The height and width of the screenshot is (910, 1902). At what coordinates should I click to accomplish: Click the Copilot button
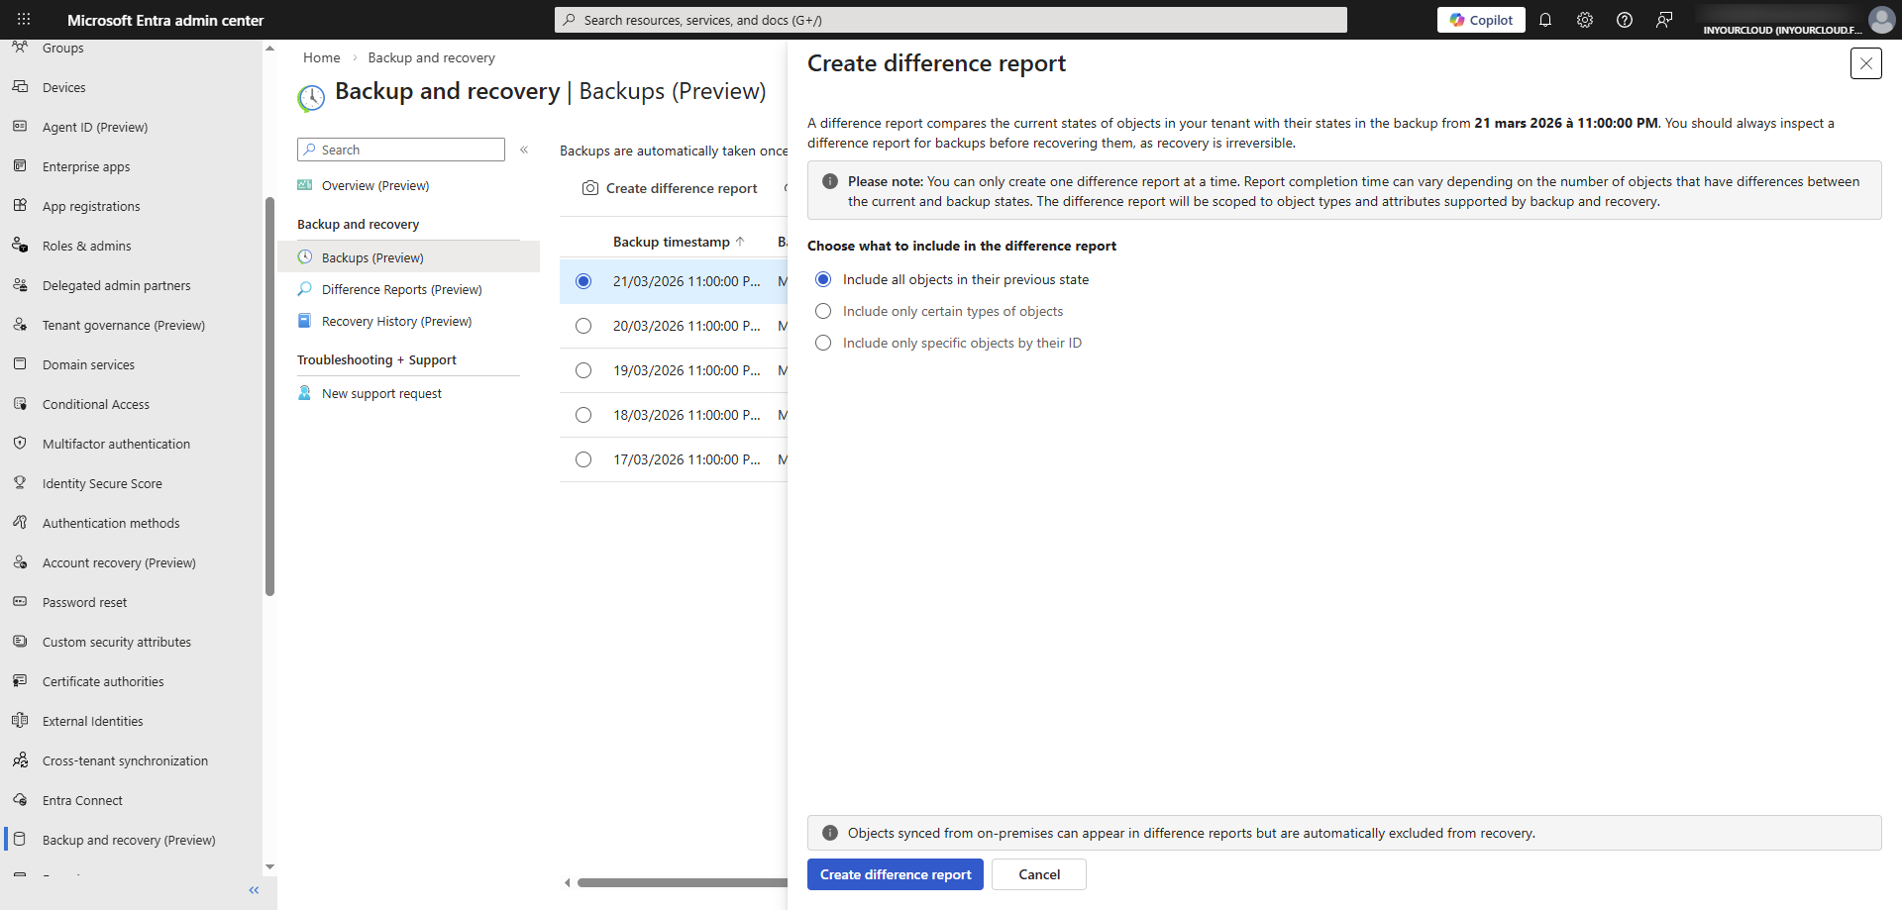[x=1481, y=20]
